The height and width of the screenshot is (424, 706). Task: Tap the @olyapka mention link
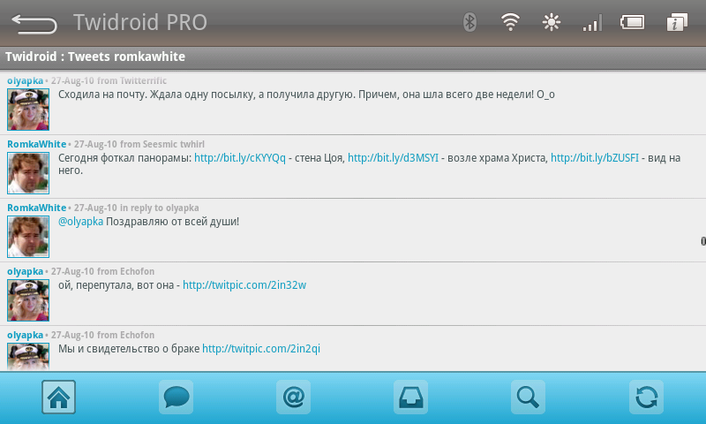click(80, 222)
